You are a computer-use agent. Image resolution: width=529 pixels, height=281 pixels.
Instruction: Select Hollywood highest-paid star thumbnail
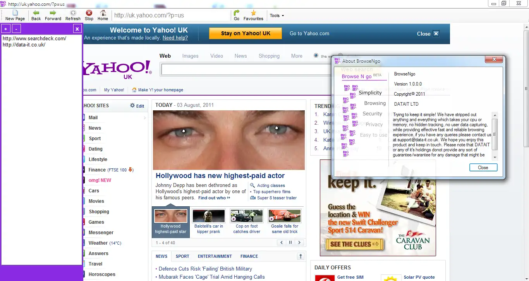click(x=171, y=222)
